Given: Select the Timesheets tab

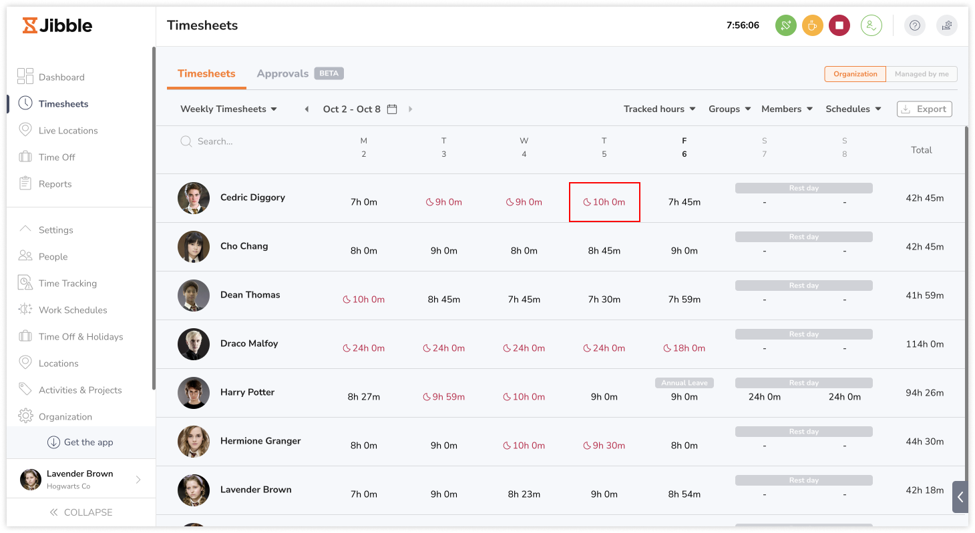Looking at the screenshot, I should (x=206, y=73).
